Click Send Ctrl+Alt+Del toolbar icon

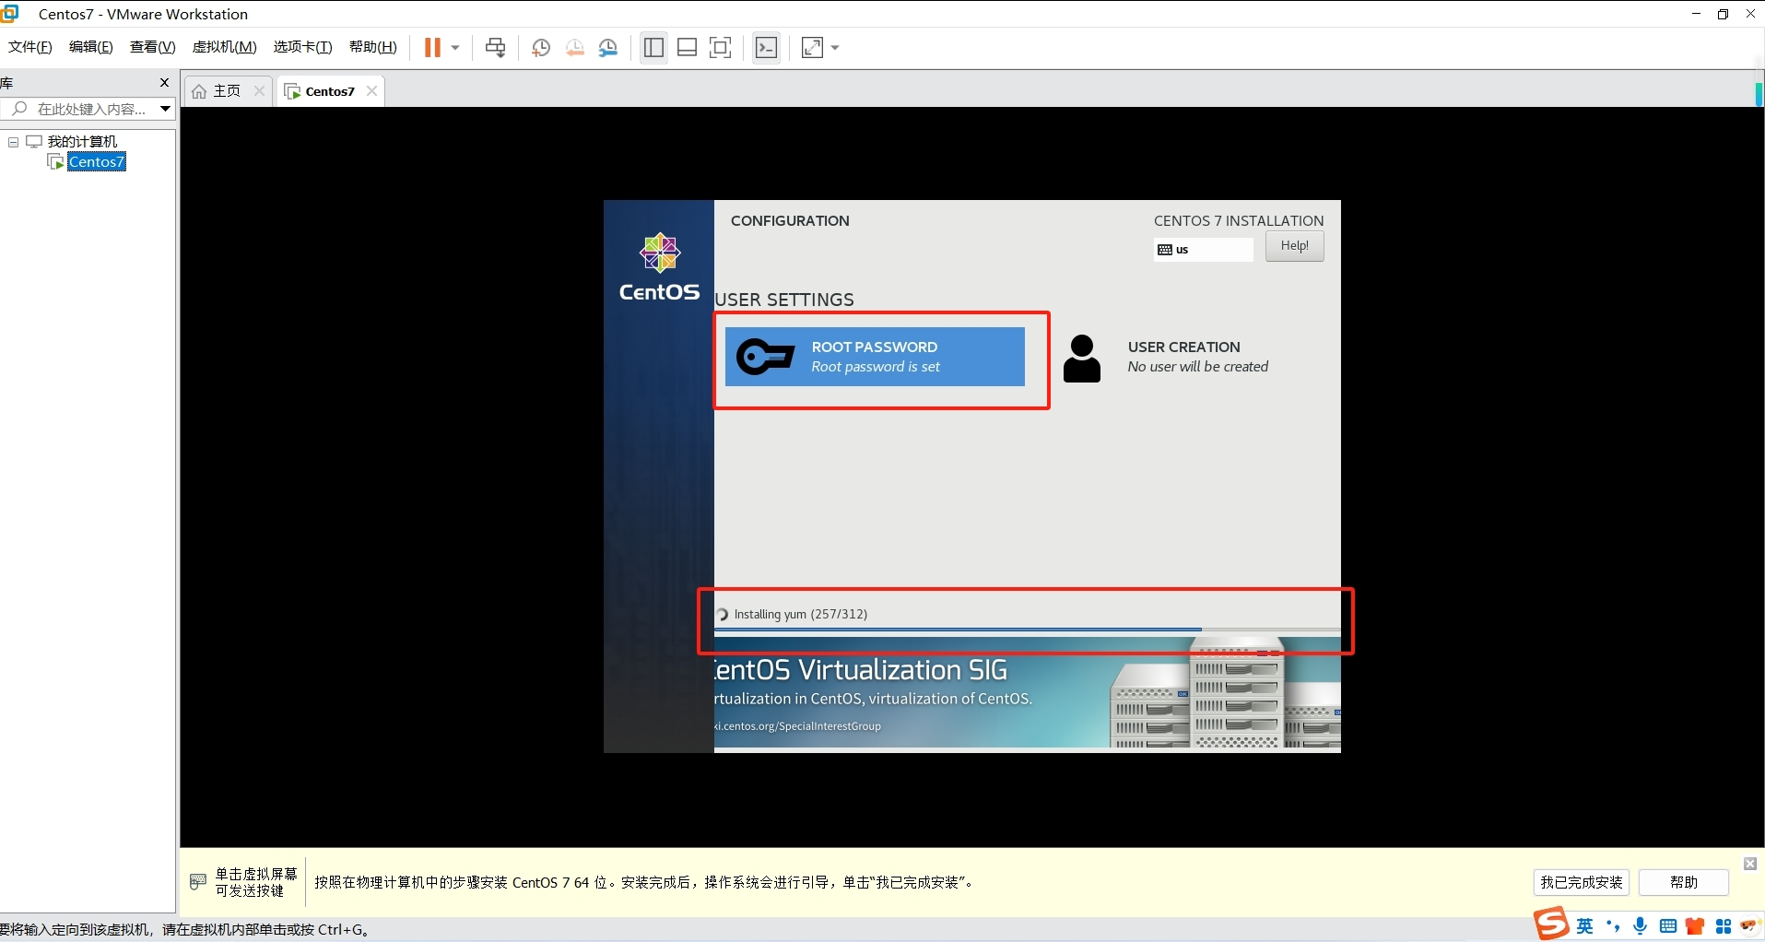pyautogui.click(x=495, y=48)
